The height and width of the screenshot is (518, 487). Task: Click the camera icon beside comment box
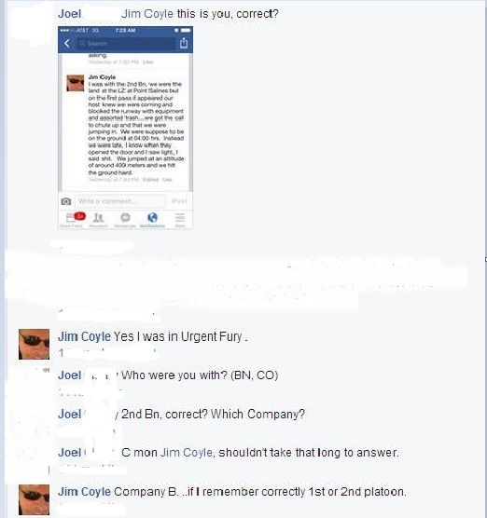(x=66, y=201)
